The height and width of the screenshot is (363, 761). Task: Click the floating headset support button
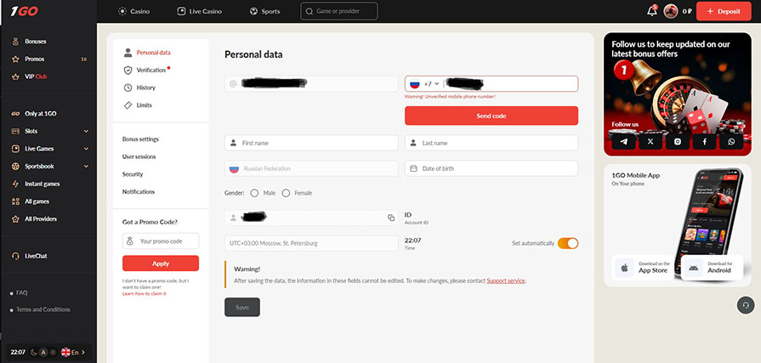746,305
